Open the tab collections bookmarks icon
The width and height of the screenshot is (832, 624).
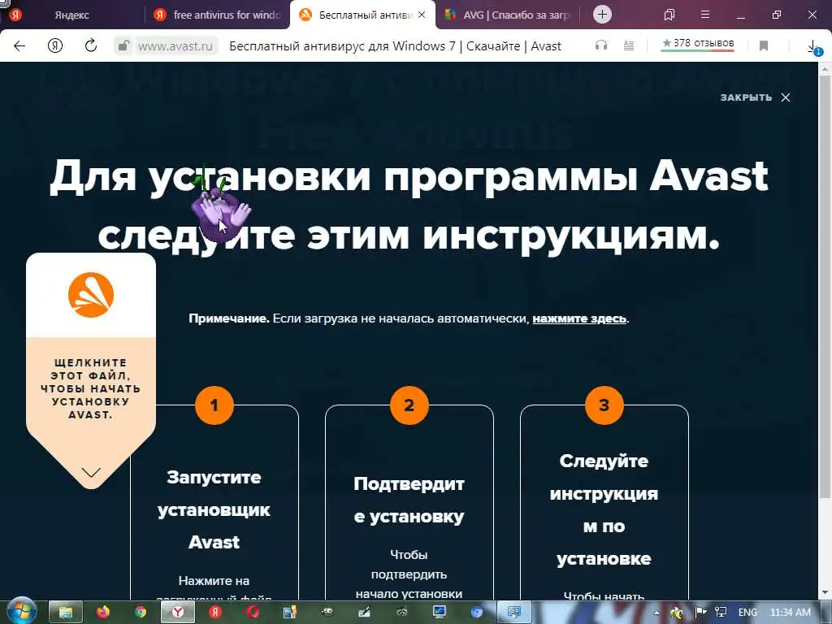pyautogui.click(x=669, y=15)
